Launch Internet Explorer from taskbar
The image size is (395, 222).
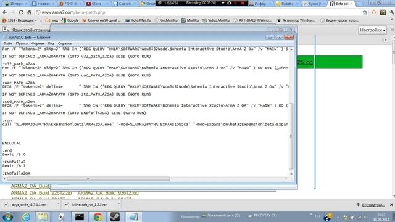point(26,216)
